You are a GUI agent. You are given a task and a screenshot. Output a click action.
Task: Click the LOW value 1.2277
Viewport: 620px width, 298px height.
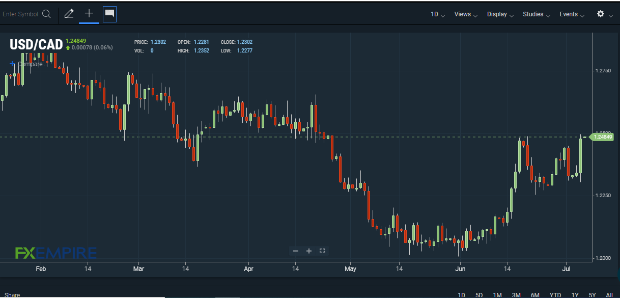245,50
